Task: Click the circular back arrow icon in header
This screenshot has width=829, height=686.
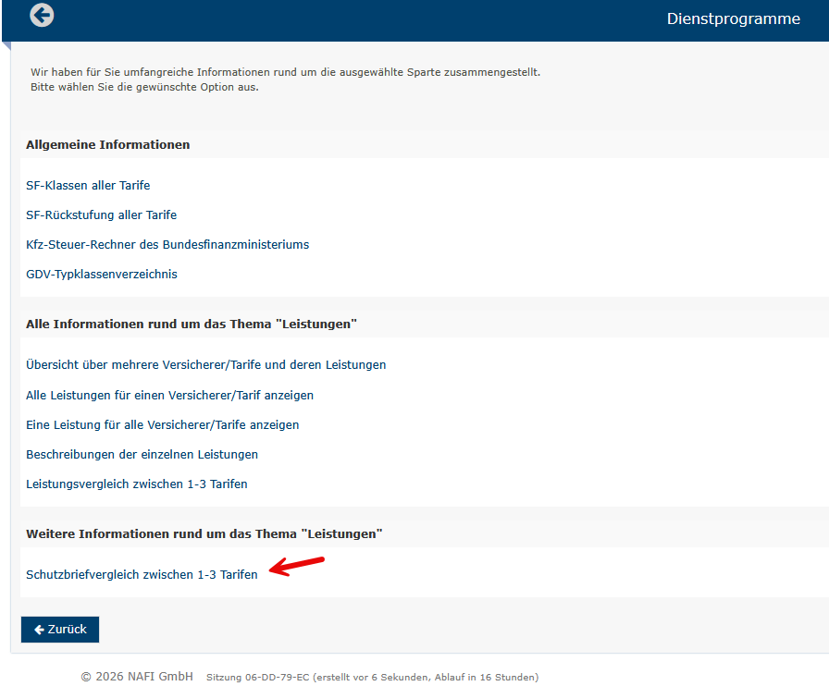Action: (x=42, y=16)
